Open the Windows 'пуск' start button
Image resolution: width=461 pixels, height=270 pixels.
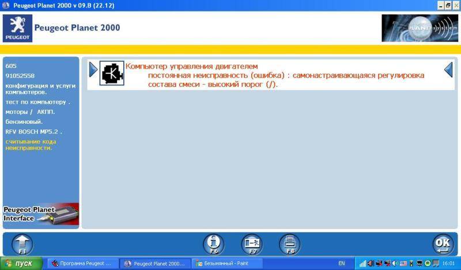(21, 263)
